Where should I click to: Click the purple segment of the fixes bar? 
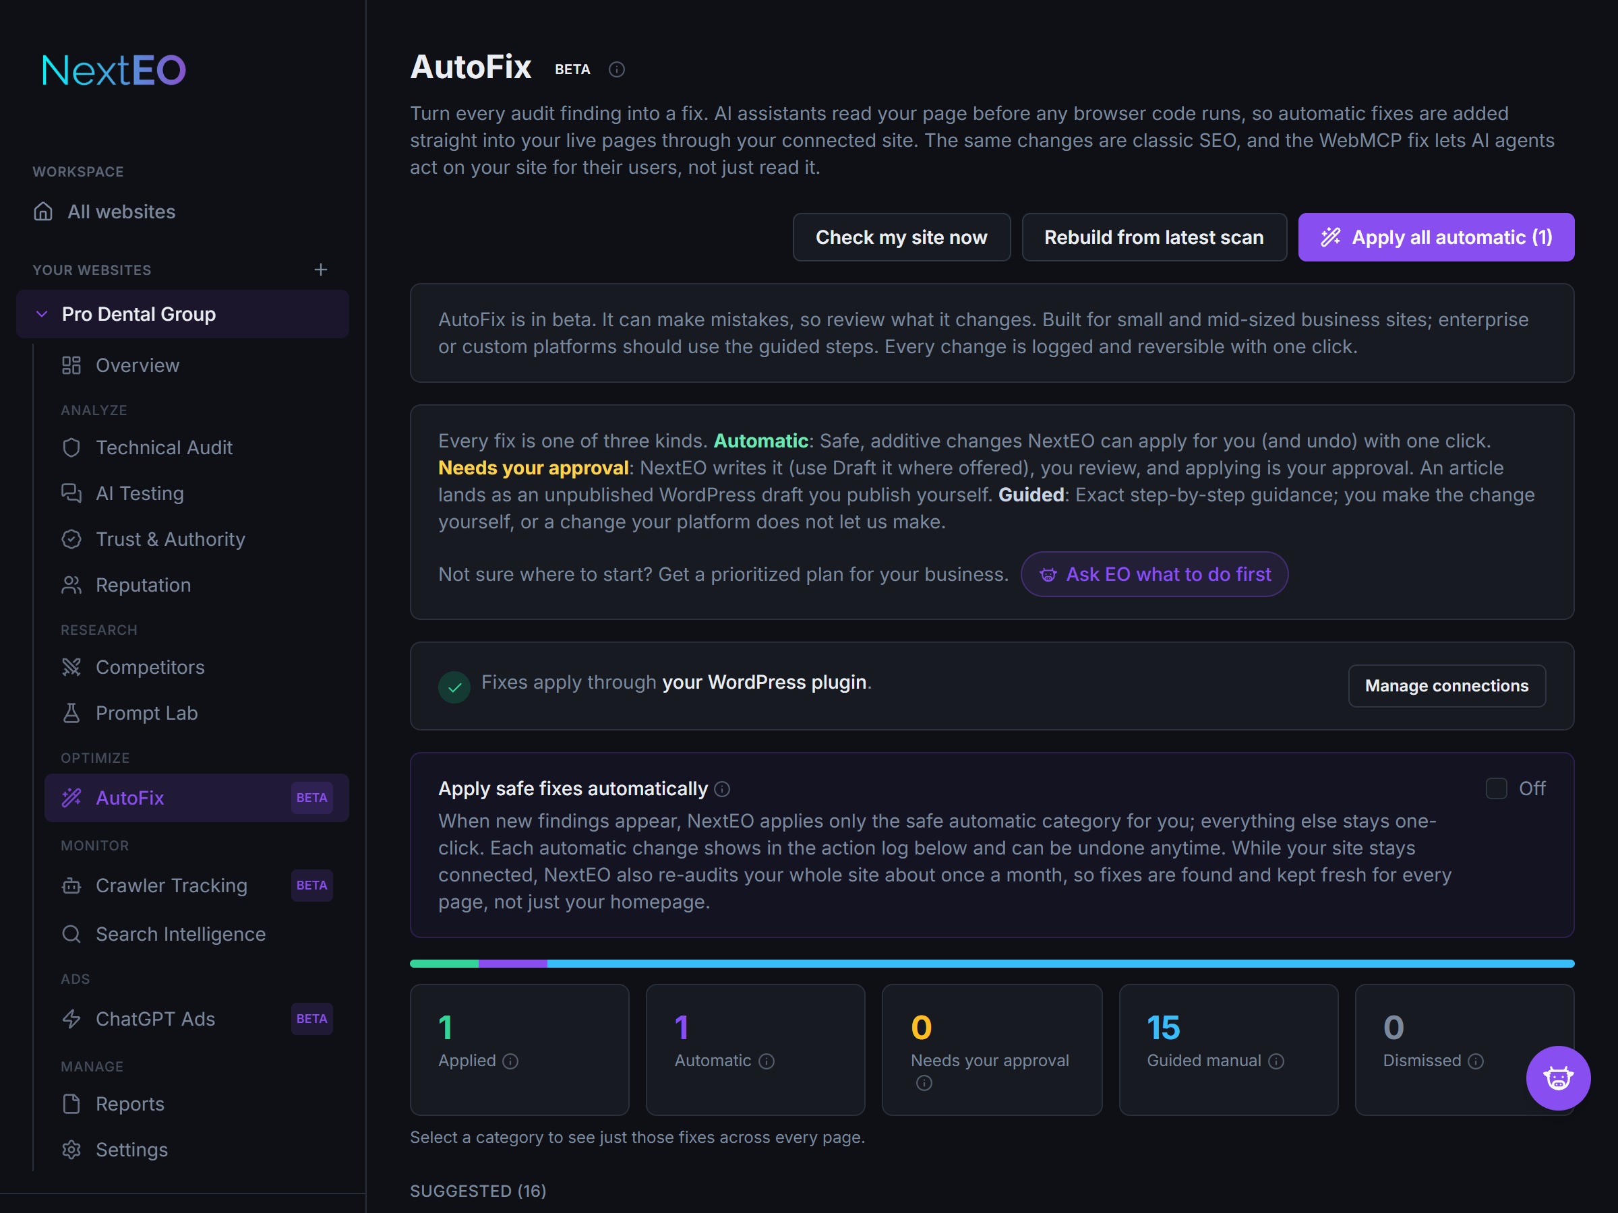[513, 964]
